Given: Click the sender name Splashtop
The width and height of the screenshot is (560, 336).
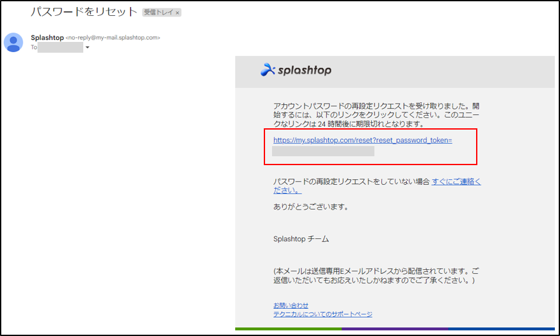Looking at the screenshot, I should point(47,37).
